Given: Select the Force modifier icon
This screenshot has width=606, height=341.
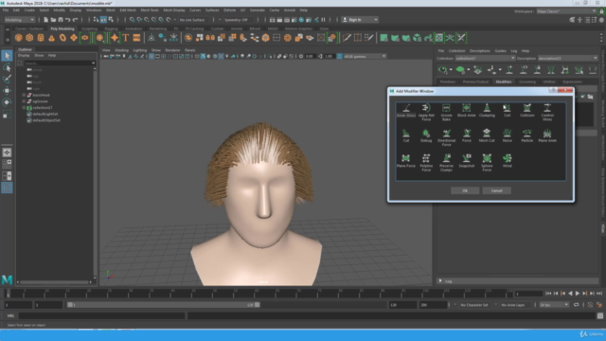Looking at the screenshot, I should [467, 135].
